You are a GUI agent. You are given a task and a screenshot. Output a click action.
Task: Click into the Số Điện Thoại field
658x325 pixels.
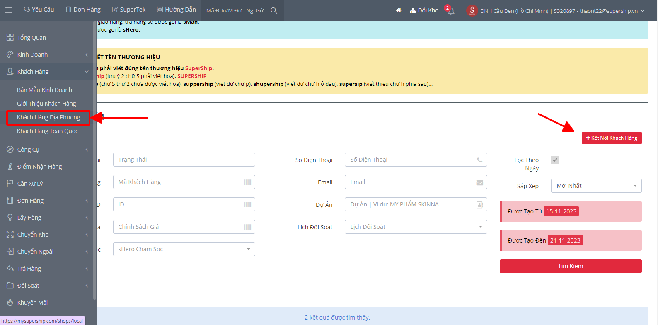click(x=416, y=160)
